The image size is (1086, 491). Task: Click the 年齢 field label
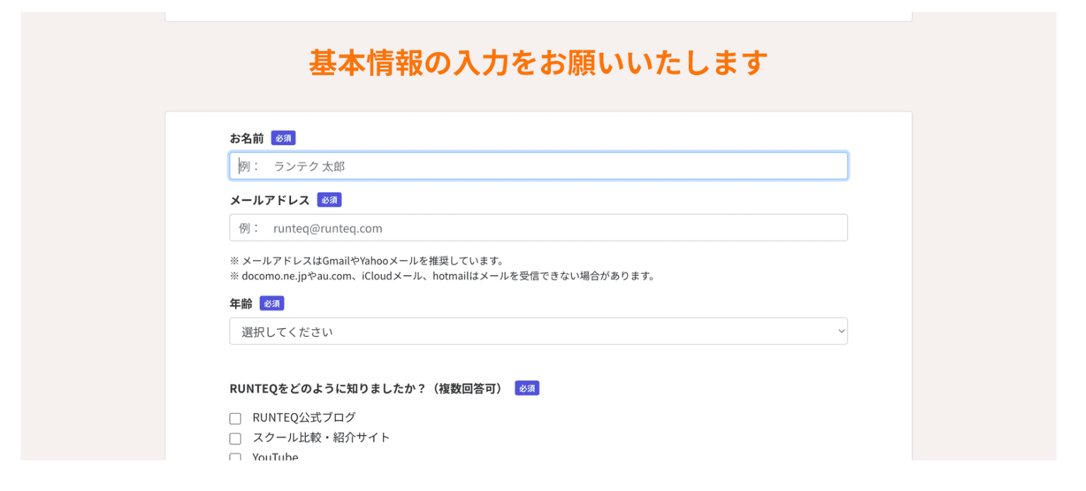(x=241, y=304)
